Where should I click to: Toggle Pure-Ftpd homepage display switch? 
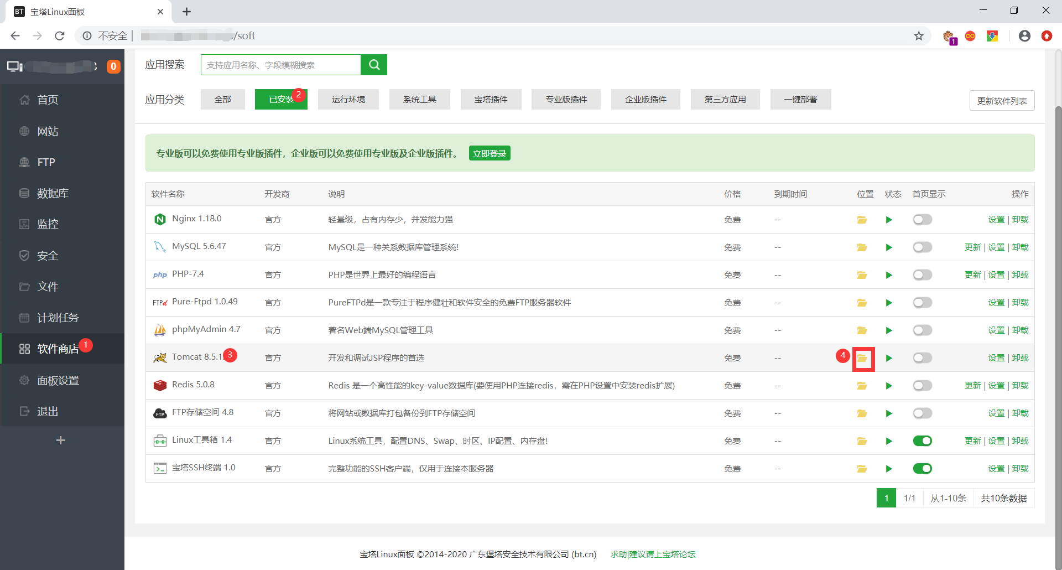pos(922,303)
